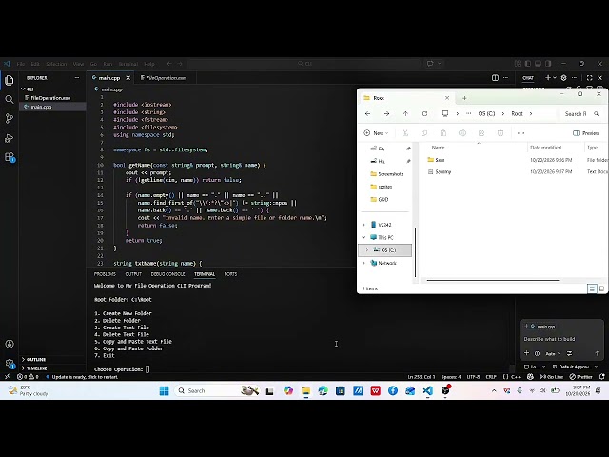Open the Terminal menu in VS Code
The height and width of the screenshot is (457, 609).
[128, 64]
